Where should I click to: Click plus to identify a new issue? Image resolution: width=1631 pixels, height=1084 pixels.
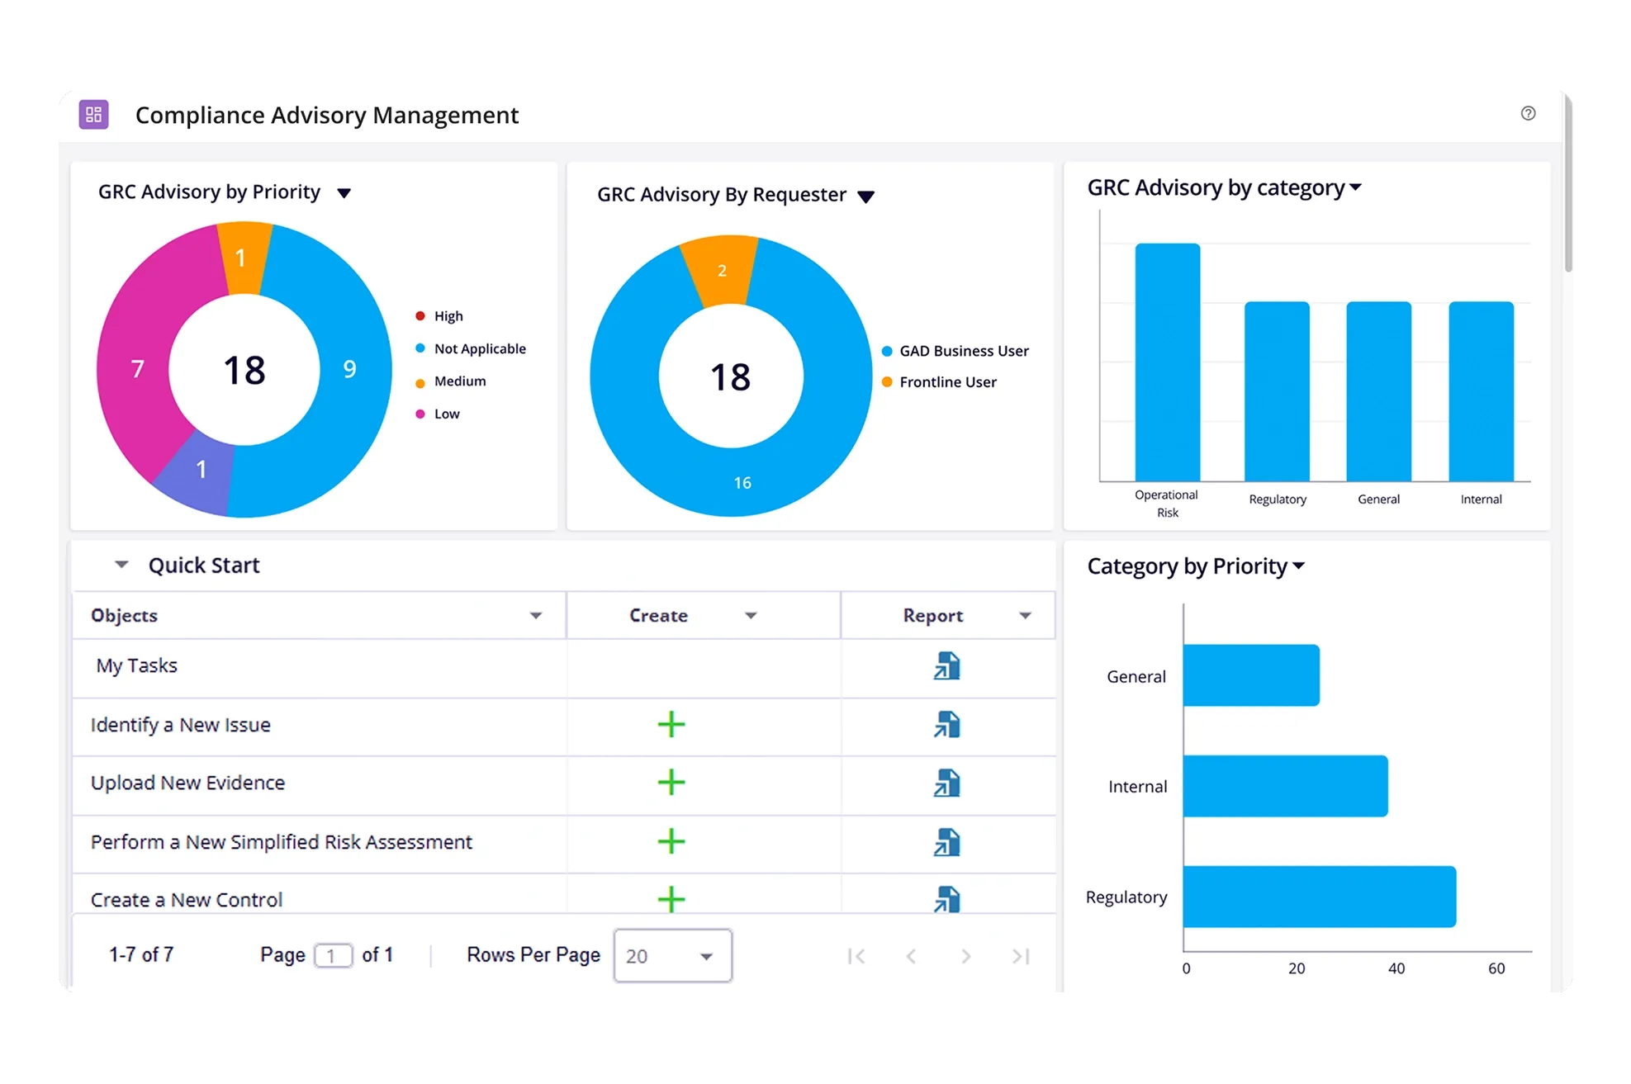671,724
